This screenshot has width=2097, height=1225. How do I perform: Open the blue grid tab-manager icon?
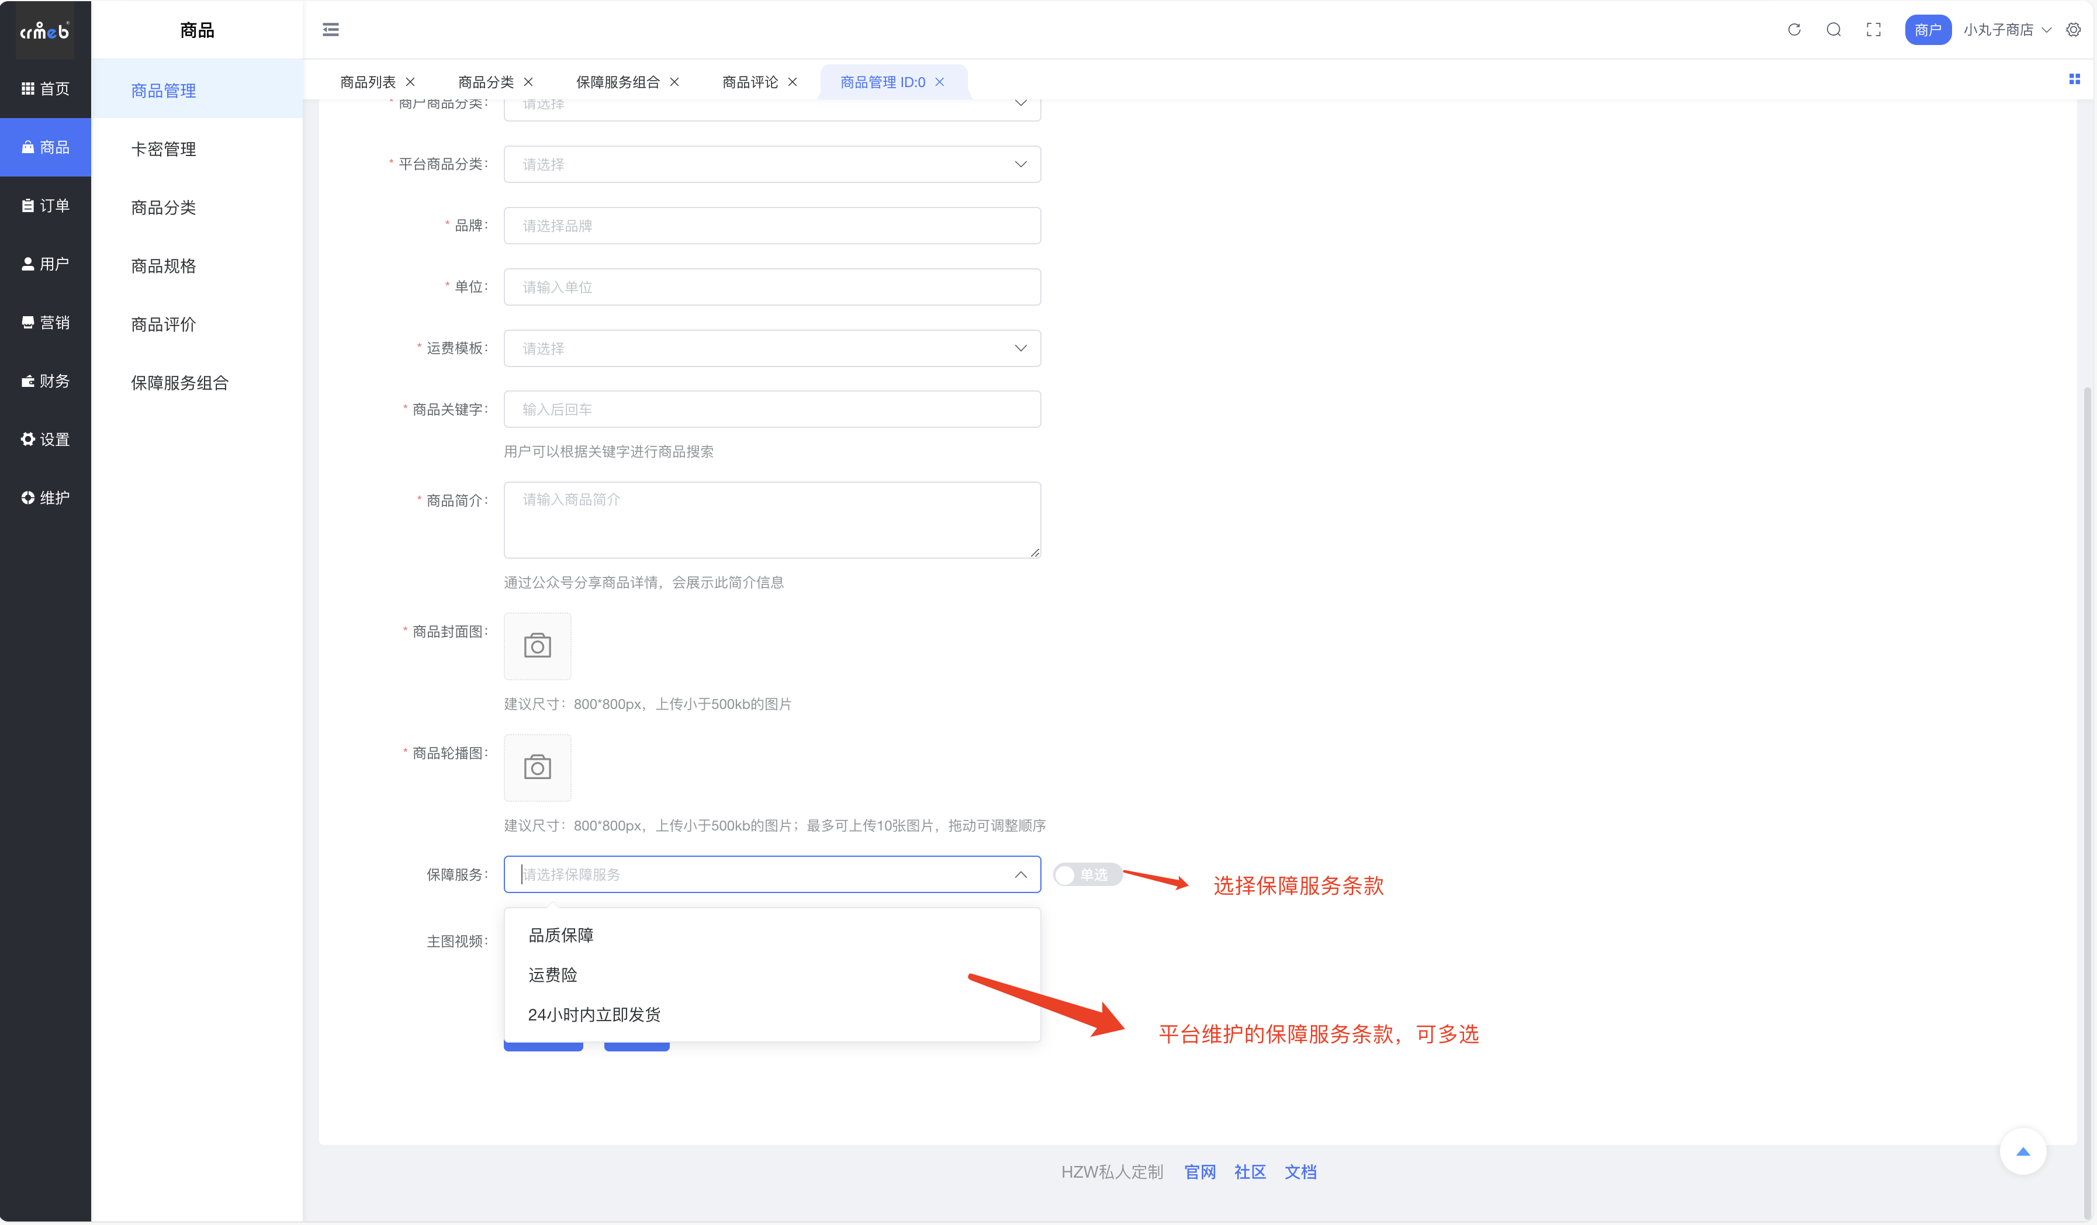(x=2074, y=79)
